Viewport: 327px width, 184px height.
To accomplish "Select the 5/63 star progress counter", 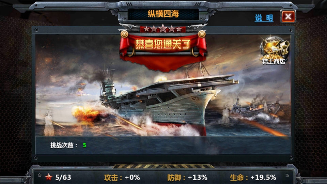I will click(x=63, y=177).
